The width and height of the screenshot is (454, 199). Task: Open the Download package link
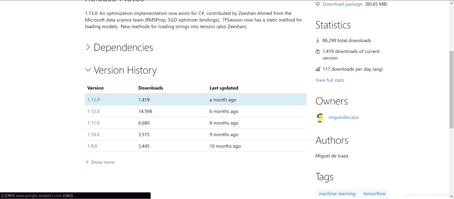coord(342,4)
